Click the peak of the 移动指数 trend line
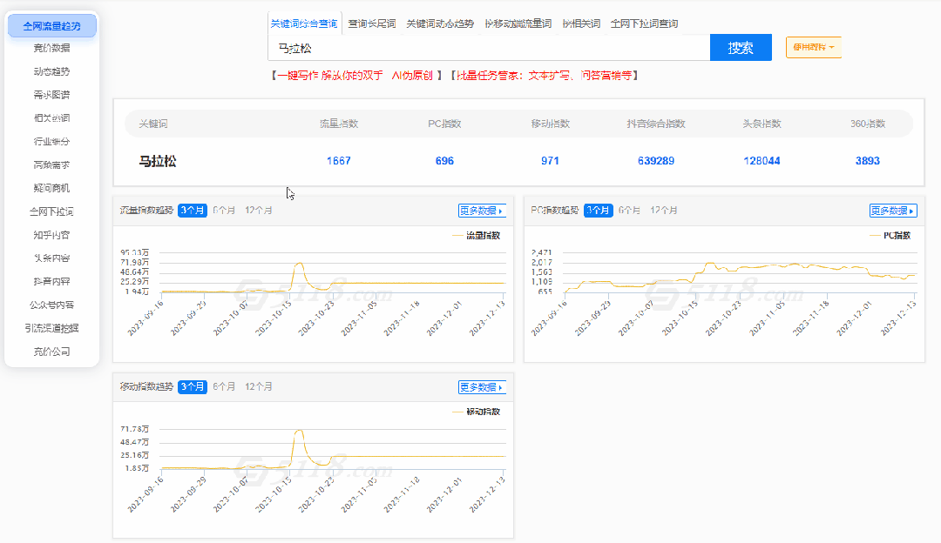Image resolution: width=941 pixels, height=543 pixels. point(299,431)
